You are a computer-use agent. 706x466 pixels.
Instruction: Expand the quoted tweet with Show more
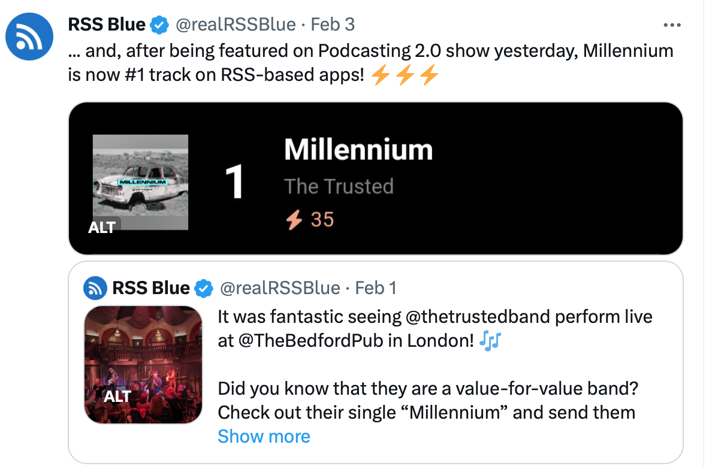[x=264, y=436]
